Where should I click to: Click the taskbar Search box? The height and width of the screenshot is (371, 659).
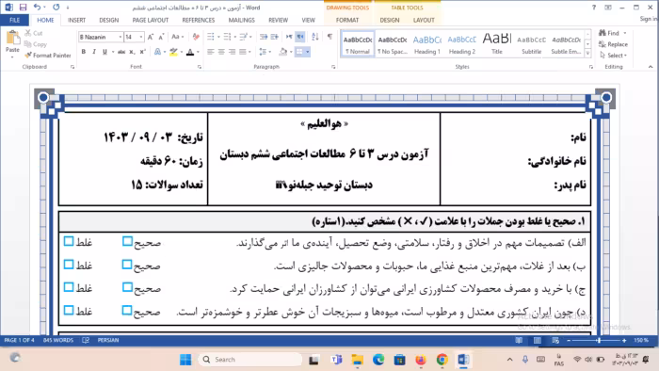(x=249, y=360)
